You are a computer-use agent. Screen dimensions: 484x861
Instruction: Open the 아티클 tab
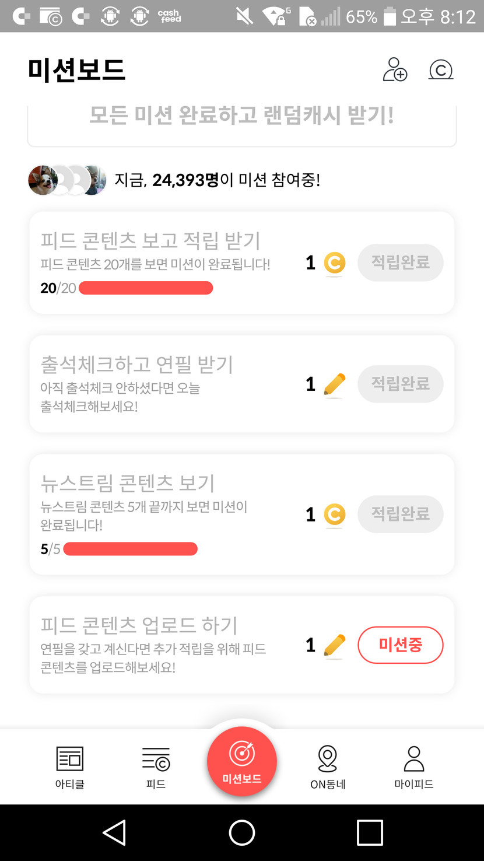[70, 766]
